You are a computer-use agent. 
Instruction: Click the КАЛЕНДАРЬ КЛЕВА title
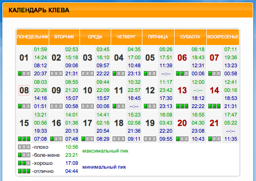[x=39, y=10]
